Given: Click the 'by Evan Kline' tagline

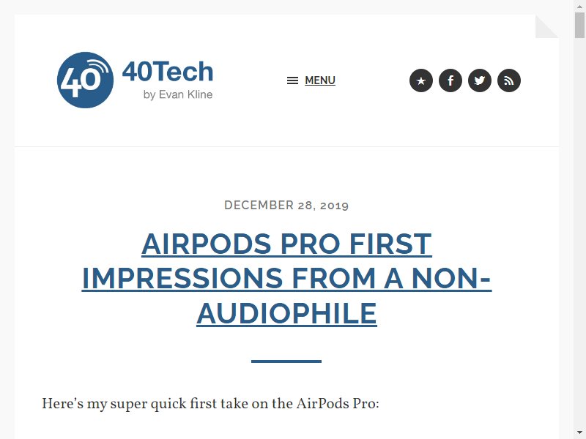Looking at the screenshot, I should (x=178, y=94).
